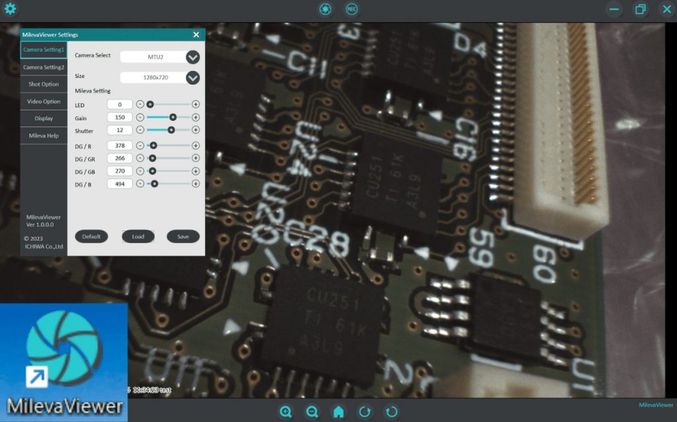
Task: Increase the DG / GR value
Action: (x=196, y=158)
